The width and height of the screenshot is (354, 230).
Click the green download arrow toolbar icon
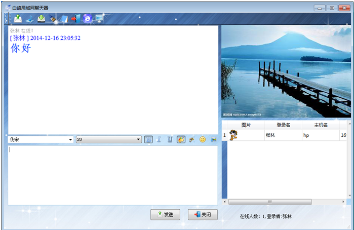[x=41, y=19]
